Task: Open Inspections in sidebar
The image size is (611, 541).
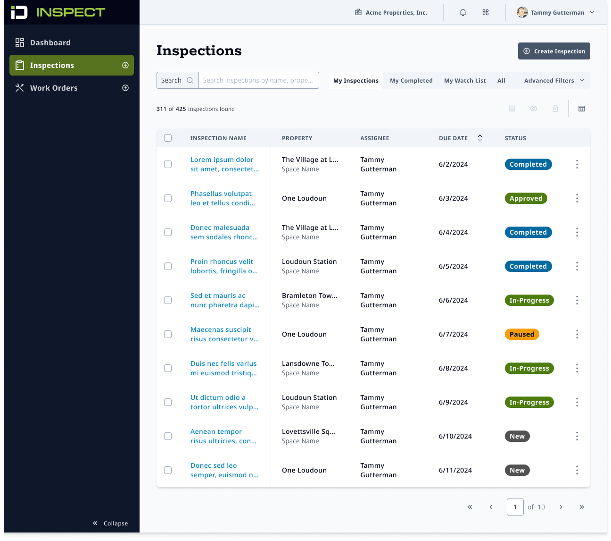Action: (x=72, y=65)
